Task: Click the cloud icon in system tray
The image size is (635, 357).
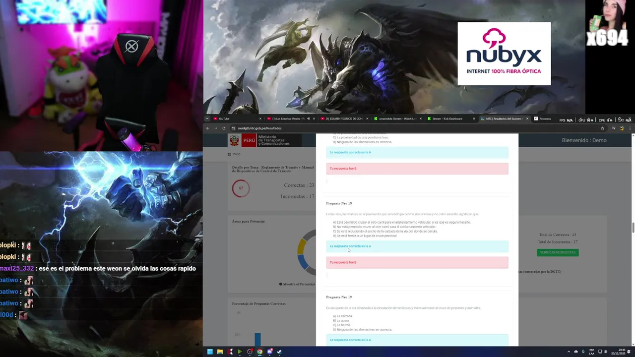Action: pos(576,352)
